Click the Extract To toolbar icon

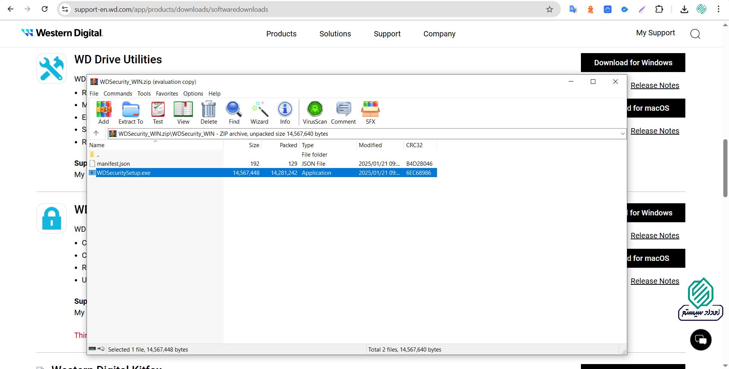click(x=131, y=113)
